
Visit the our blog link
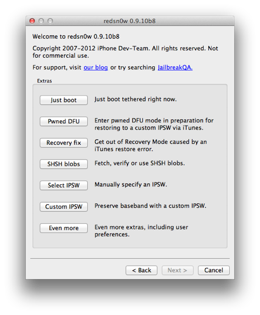pyautogui.click(x=96, y=68)
